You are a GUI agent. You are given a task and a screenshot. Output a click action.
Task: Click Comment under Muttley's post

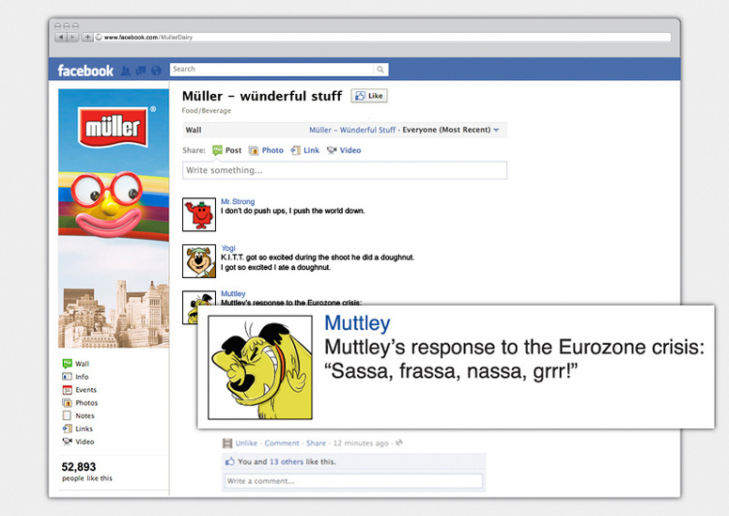pos(282,443)
